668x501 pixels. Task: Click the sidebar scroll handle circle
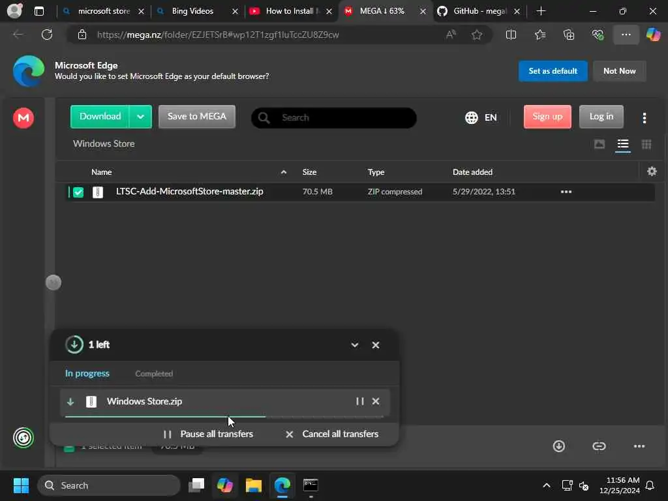53,282
